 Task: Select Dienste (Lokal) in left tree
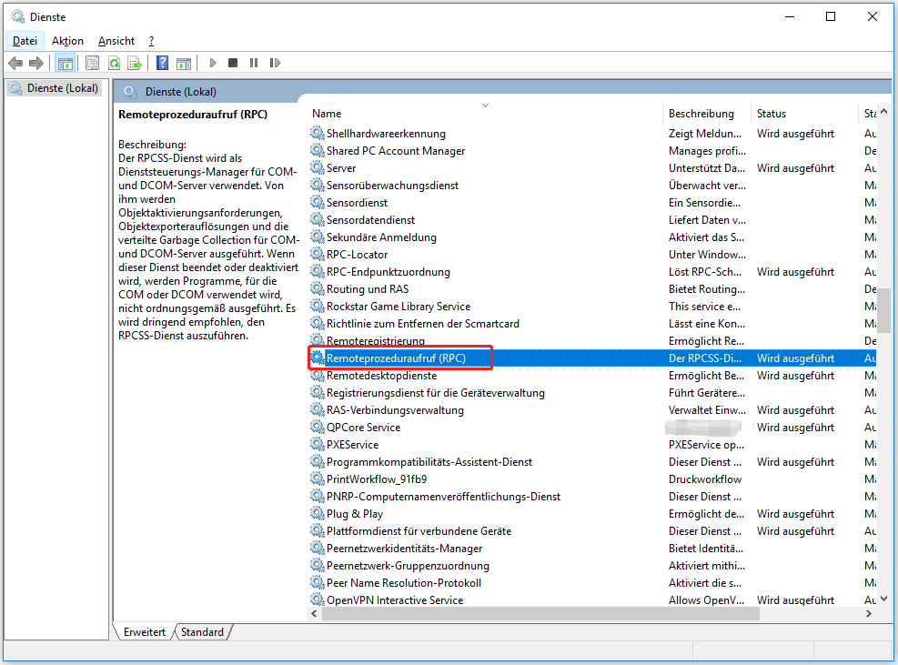click(x=59, y=88)
